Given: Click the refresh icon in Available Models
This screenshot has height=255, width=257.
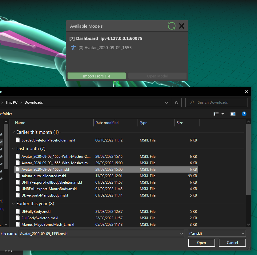Looking at the screenshot, I should point(171,26).
